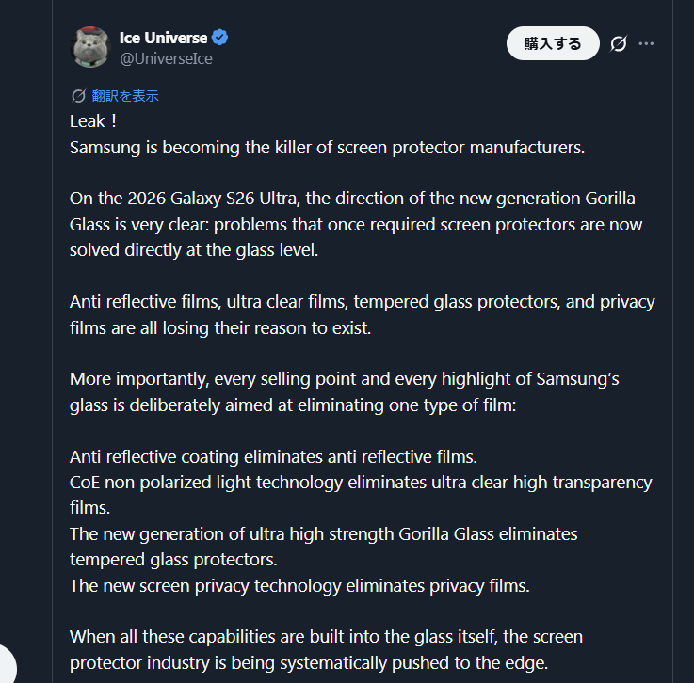Click the "Anti reflective films, ultra clear films" paragraph
Screen dimensions: 694x683
[x=362, y=315]
